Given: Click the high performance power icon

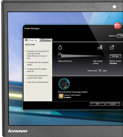Looking at the screenshot, I should pos(60,48).
